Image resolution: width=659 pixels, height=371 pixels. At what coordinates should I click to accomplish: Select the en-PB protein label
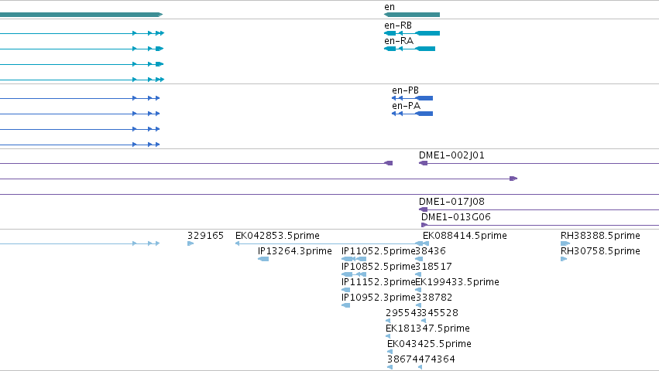(405, 90)
